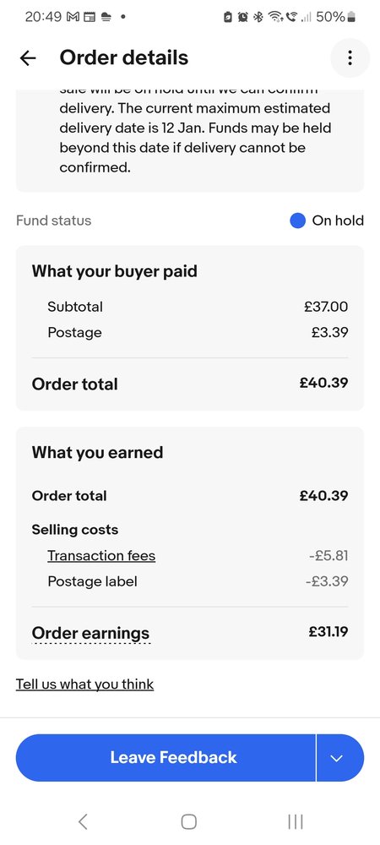Open recent apps from the navigation bar

[296, 821]
